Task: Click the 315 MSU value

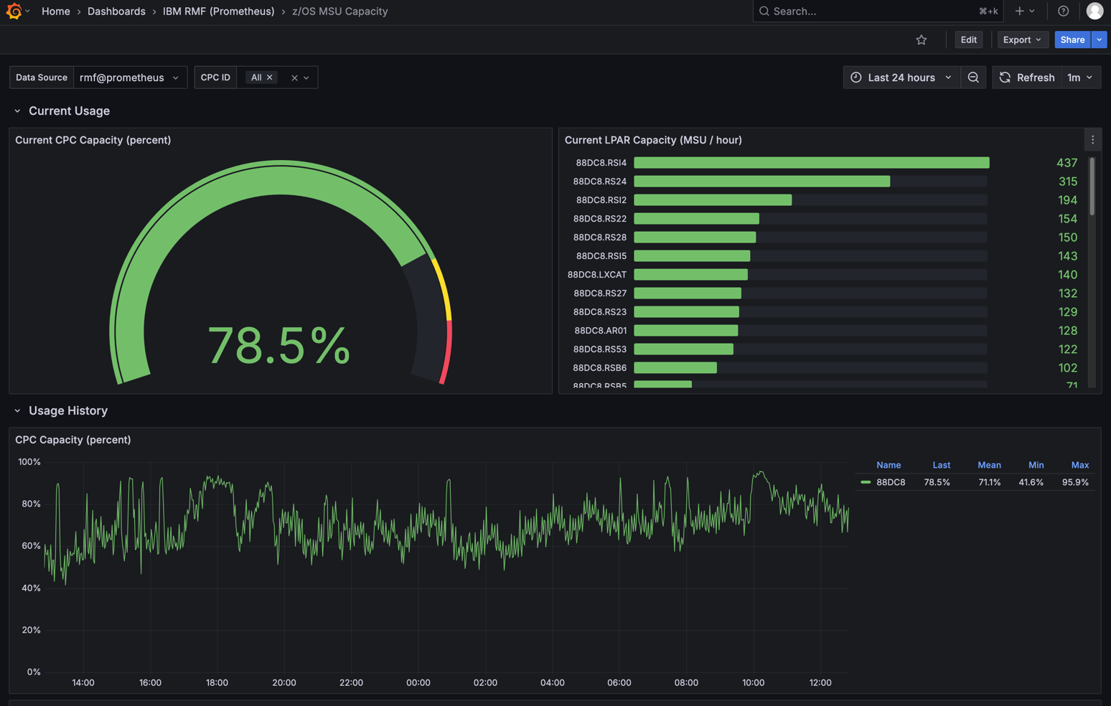Action: pos(1068,182)
